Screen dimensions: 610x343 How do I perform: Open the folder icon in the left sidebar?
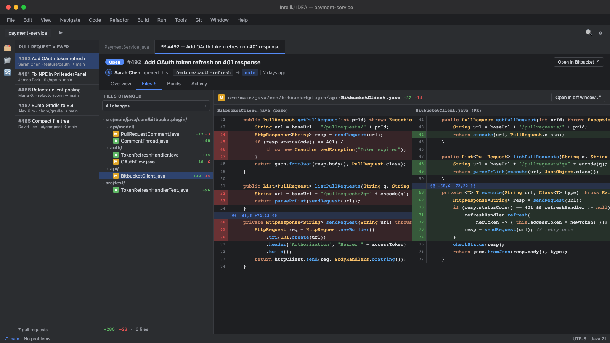pos(7,60)
